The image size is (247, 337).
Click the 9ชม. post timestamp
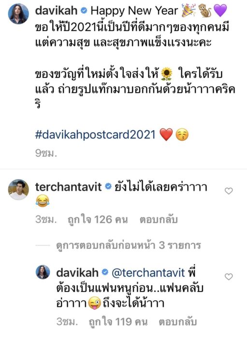point(46,153)
